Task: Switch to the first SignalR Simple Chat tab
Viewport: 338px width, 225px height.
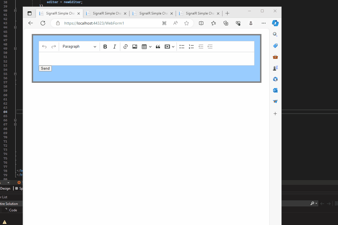Action: click(x=59, y=13)
